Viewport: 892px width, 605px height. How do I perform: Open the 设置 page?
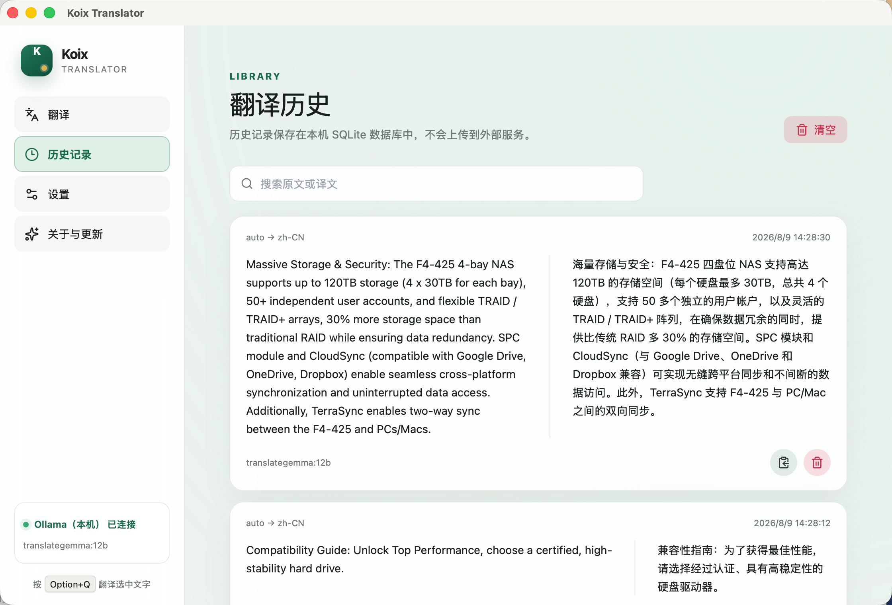click(x=92, y=194)
